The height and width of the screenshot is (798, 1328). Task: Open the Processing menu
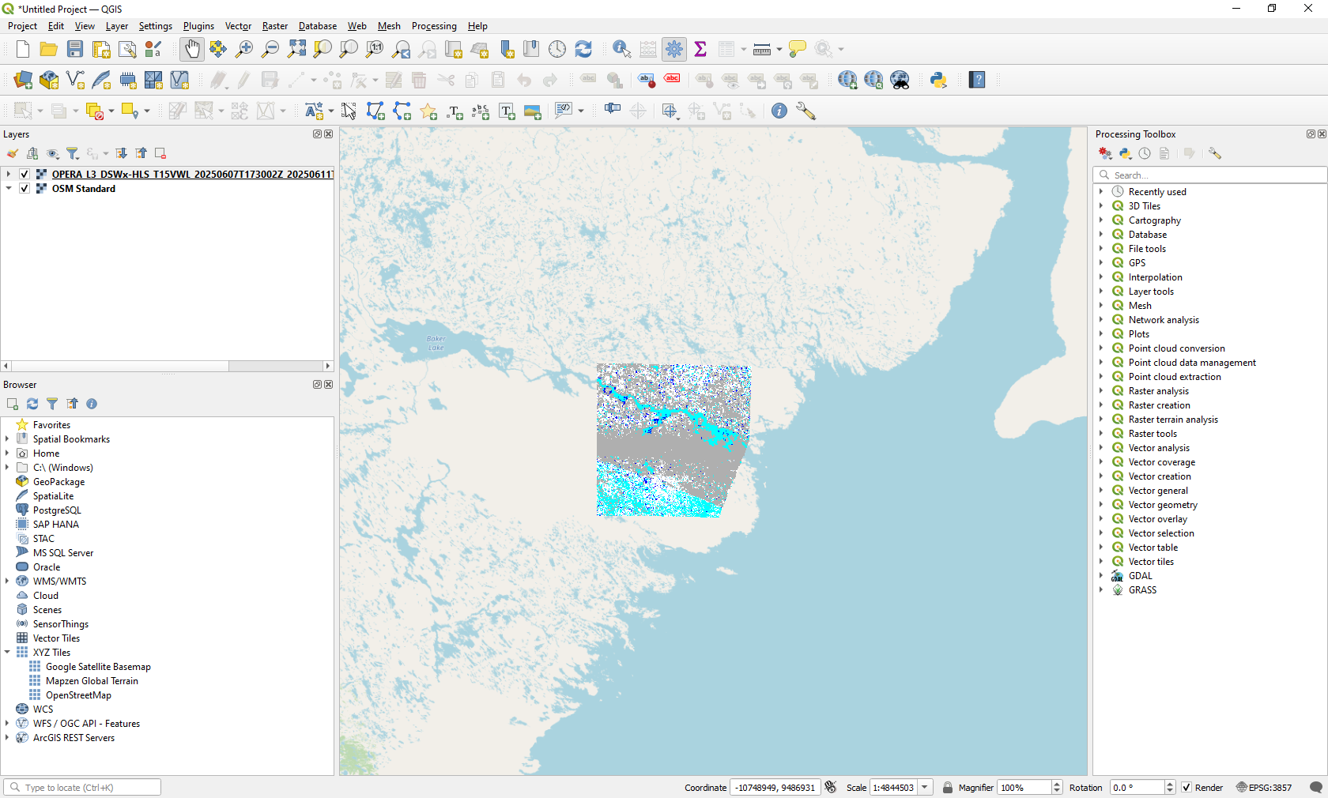(433, 26)
